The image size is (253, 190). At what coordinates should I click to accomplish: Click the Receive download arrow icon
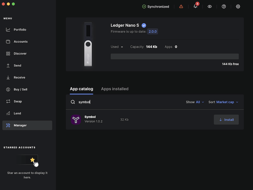[8, 77]
